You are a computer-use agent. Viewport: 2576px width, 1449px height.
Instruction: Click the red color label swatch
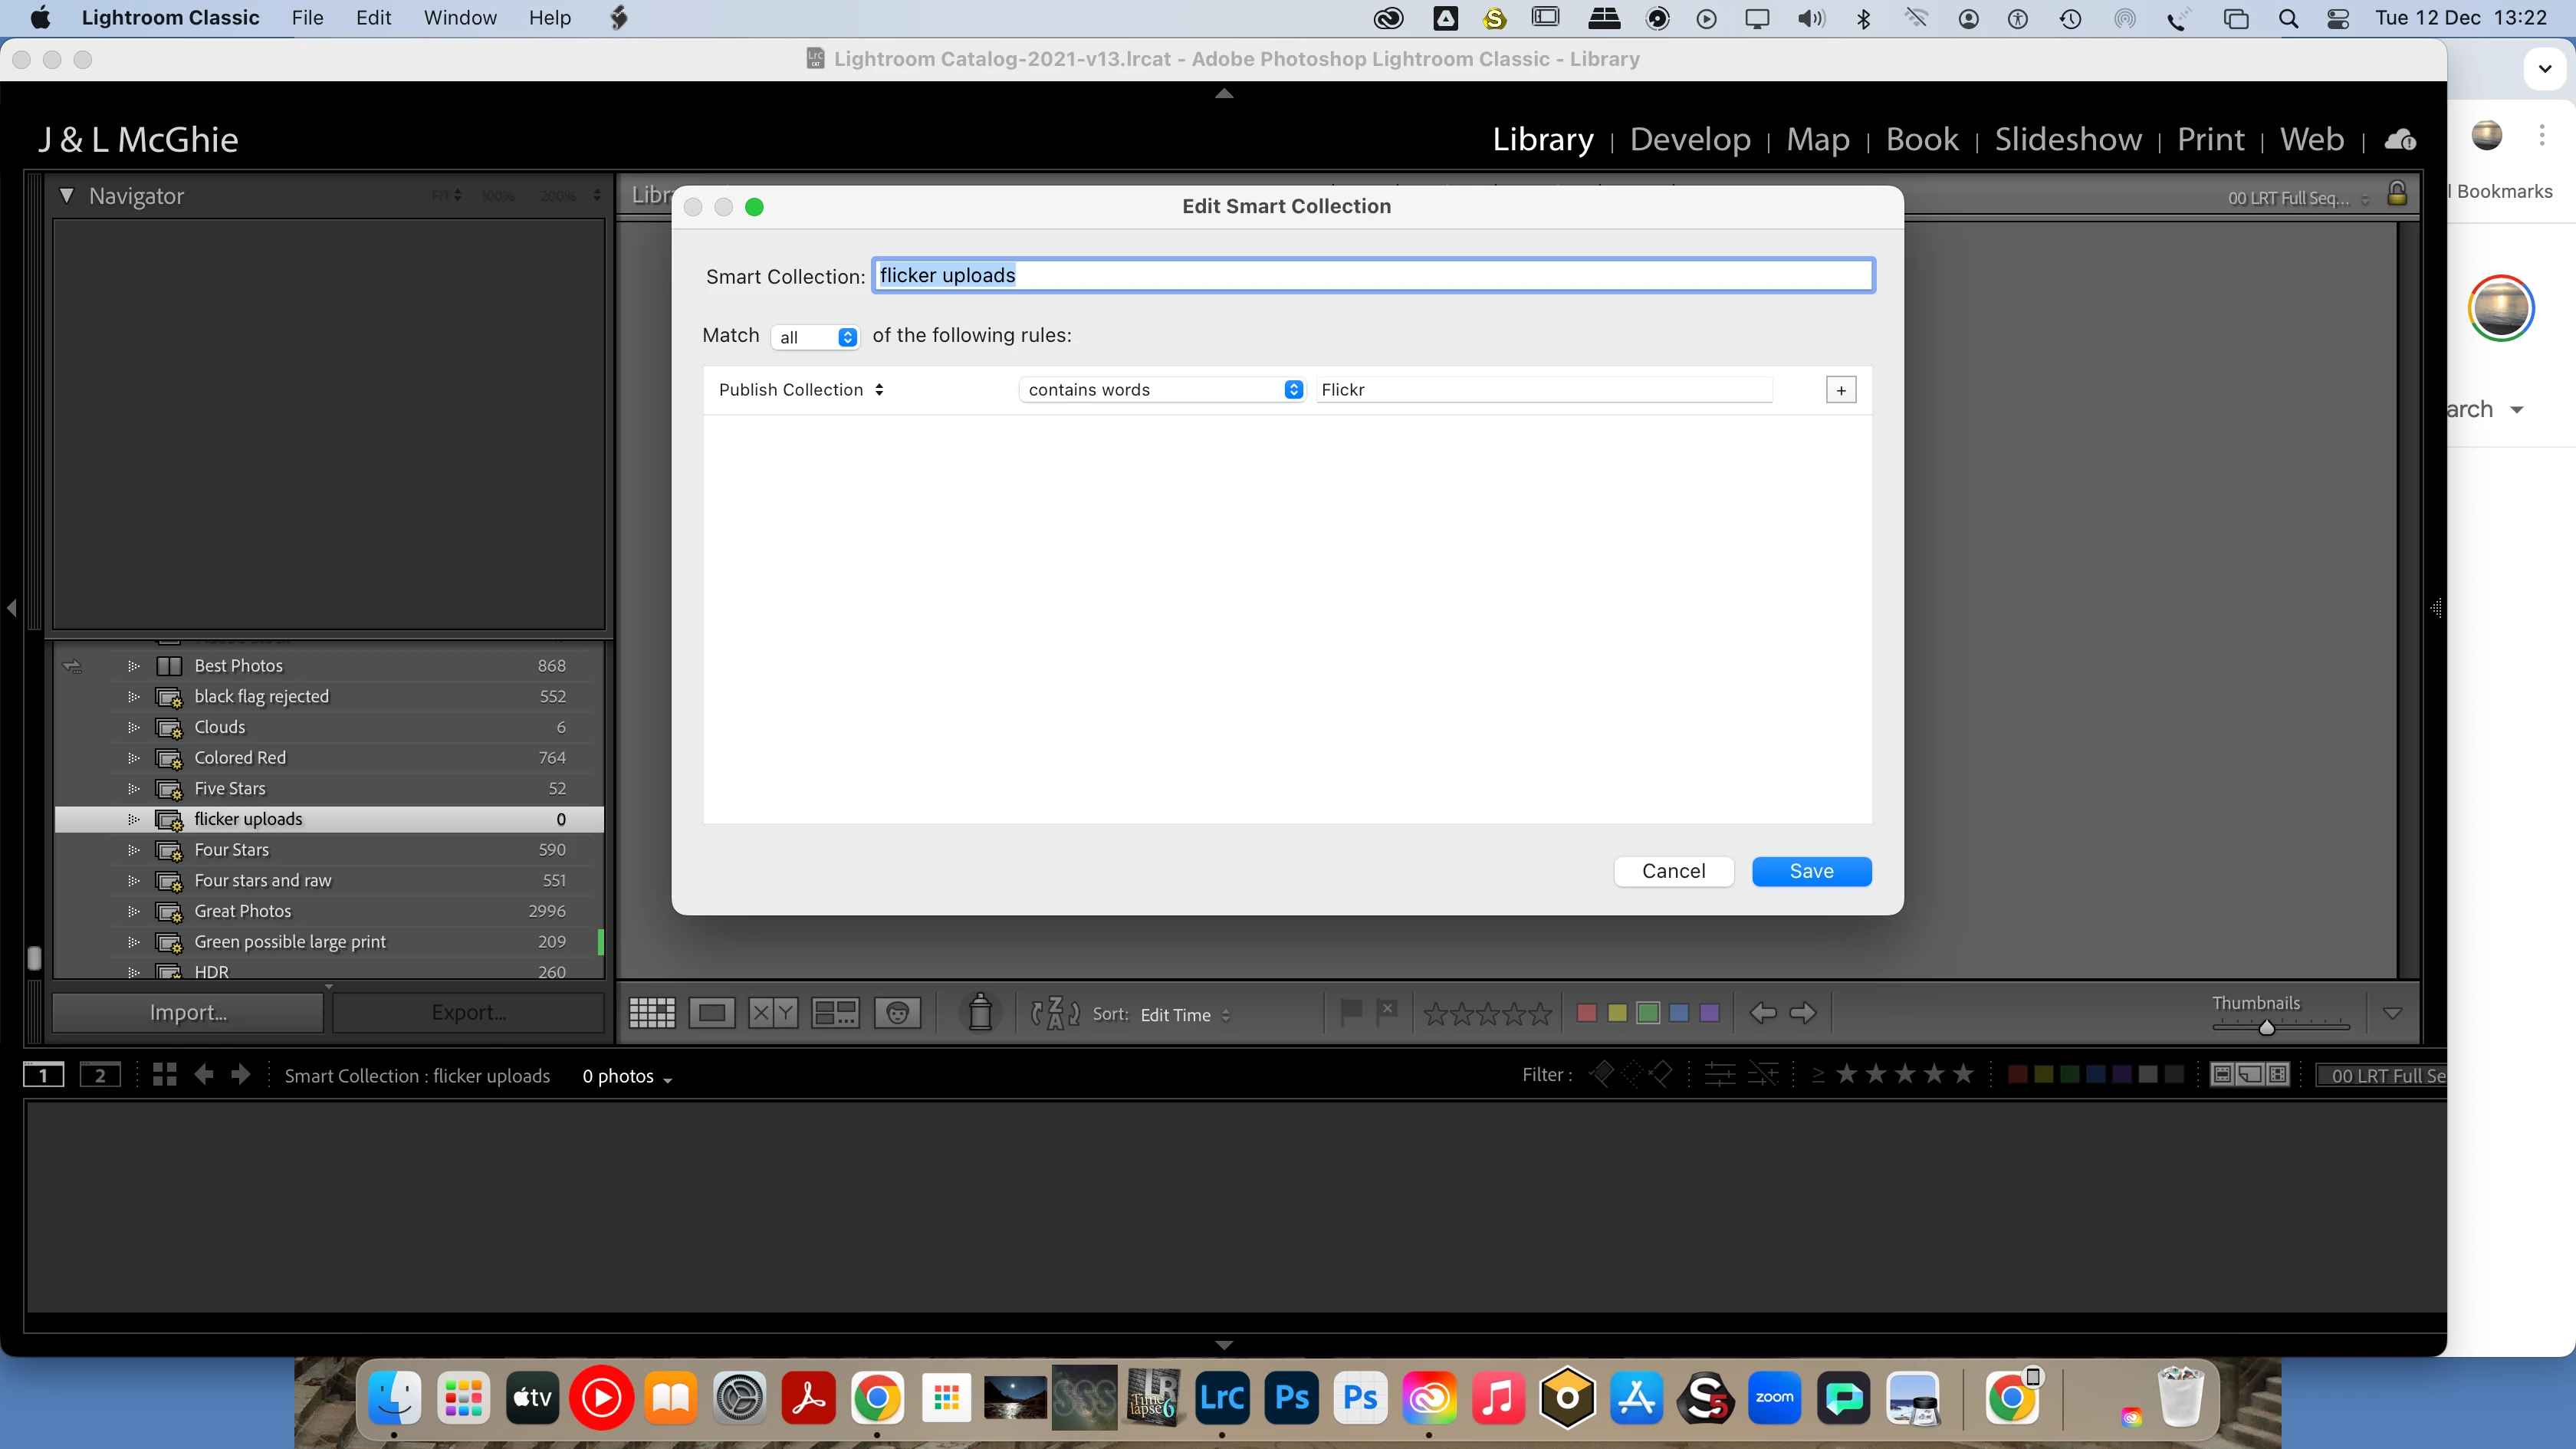click(x=1586, y=1013)
